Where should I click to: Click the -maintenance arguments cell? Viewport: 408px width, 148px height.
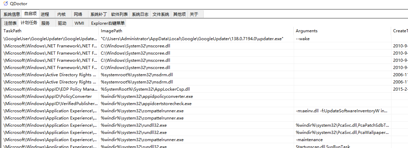point(342,140)
